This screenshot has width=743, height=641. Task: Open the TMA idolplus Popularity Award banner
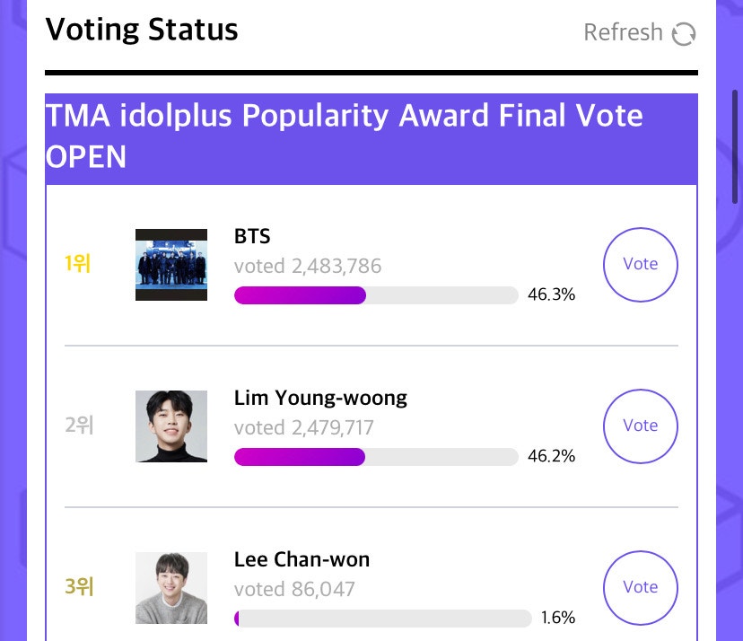coord(371,136)
